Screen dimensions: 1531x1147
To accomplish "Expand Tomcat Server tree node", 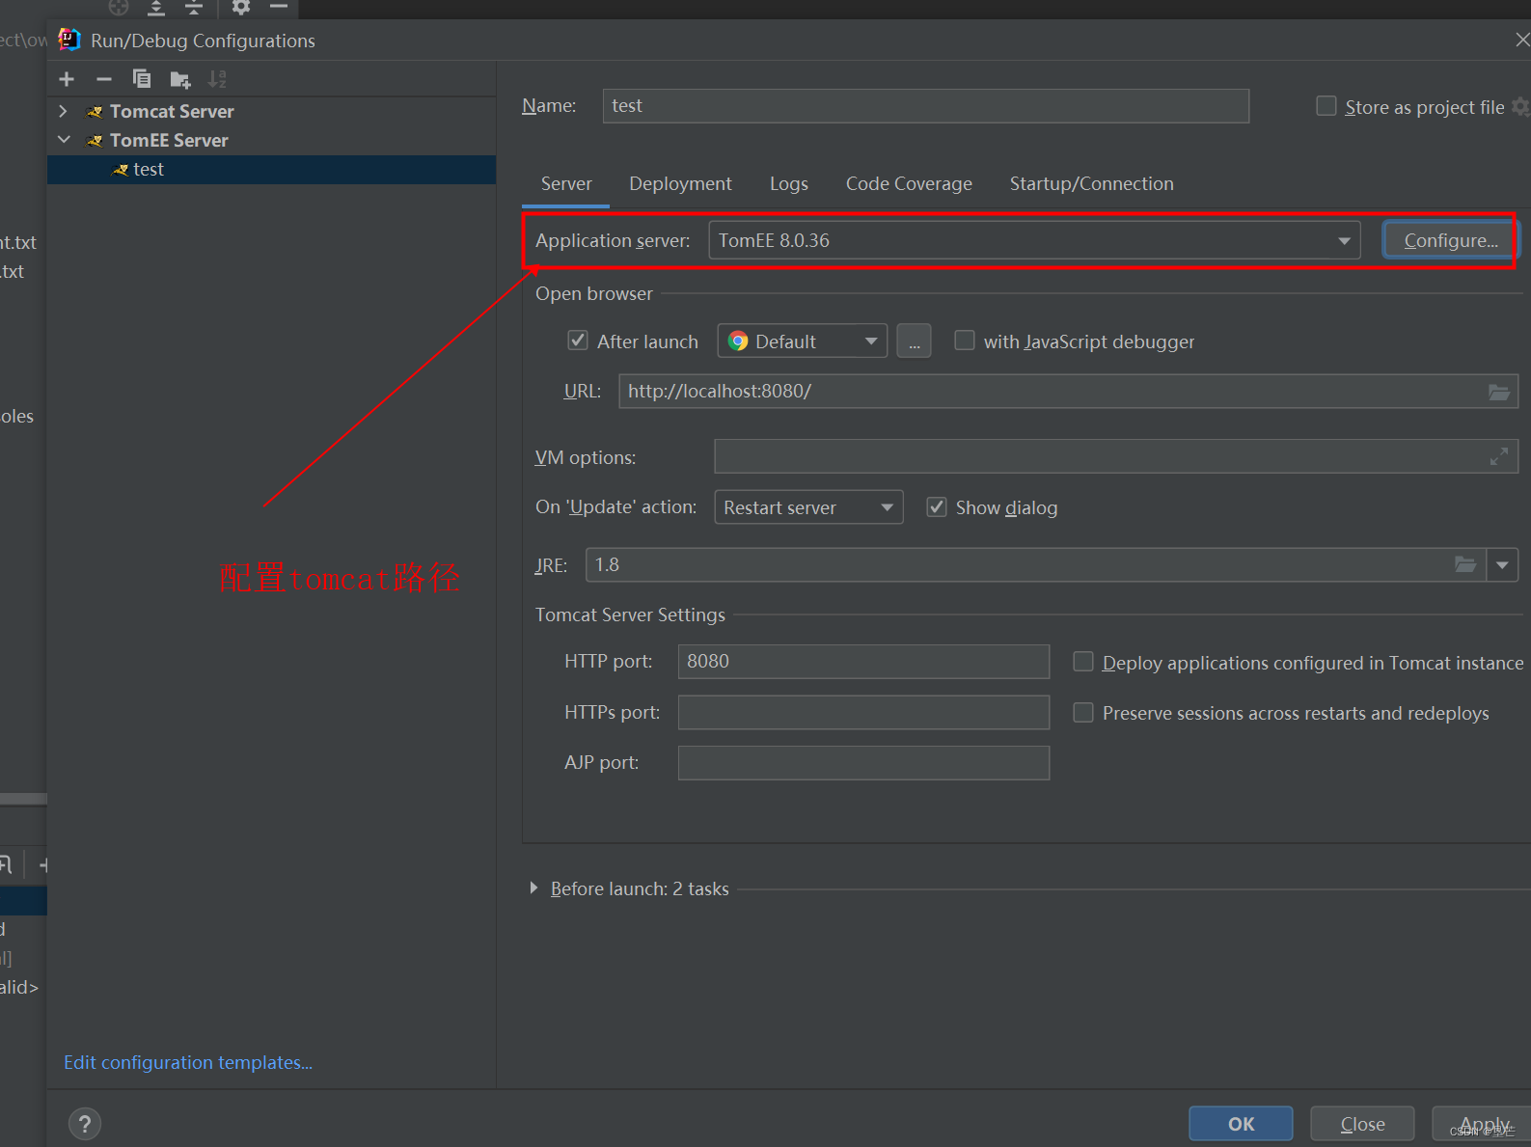I will point(64,112).
